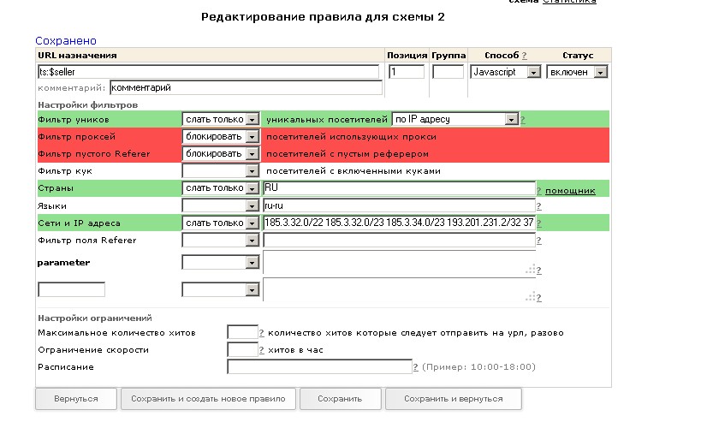Viewport: 701px width, 440px height.
Task: Focus the URL назначения field
Action: click(209, 72)
